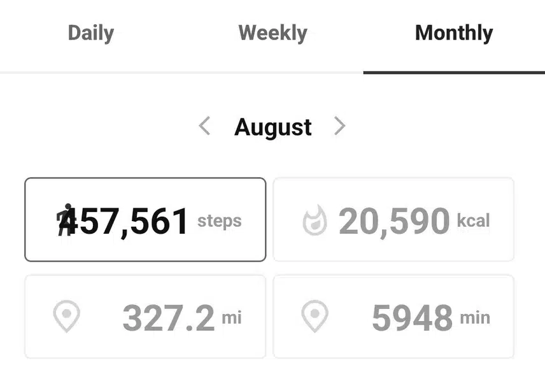Click the "steps" unit label
The height and width of the screenshot is (365, 545).
220,221
